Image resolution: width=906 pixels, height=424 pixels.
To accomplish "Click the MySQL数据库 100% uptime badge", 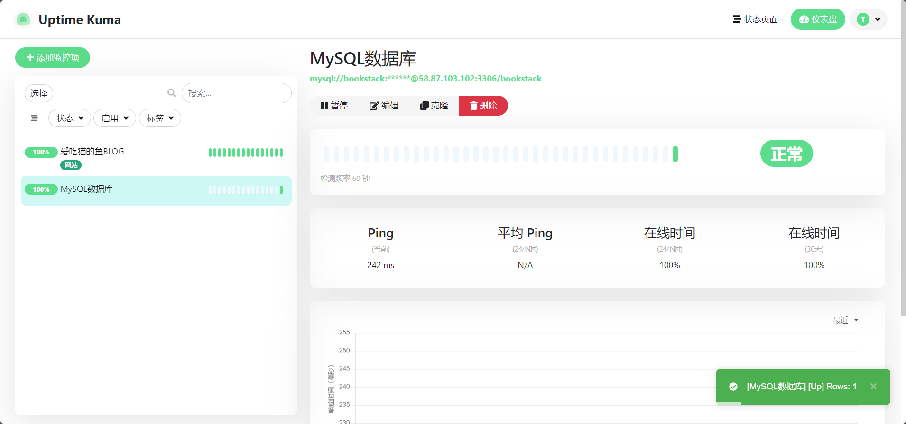I will pyautogui.click(x=41, y=189).
